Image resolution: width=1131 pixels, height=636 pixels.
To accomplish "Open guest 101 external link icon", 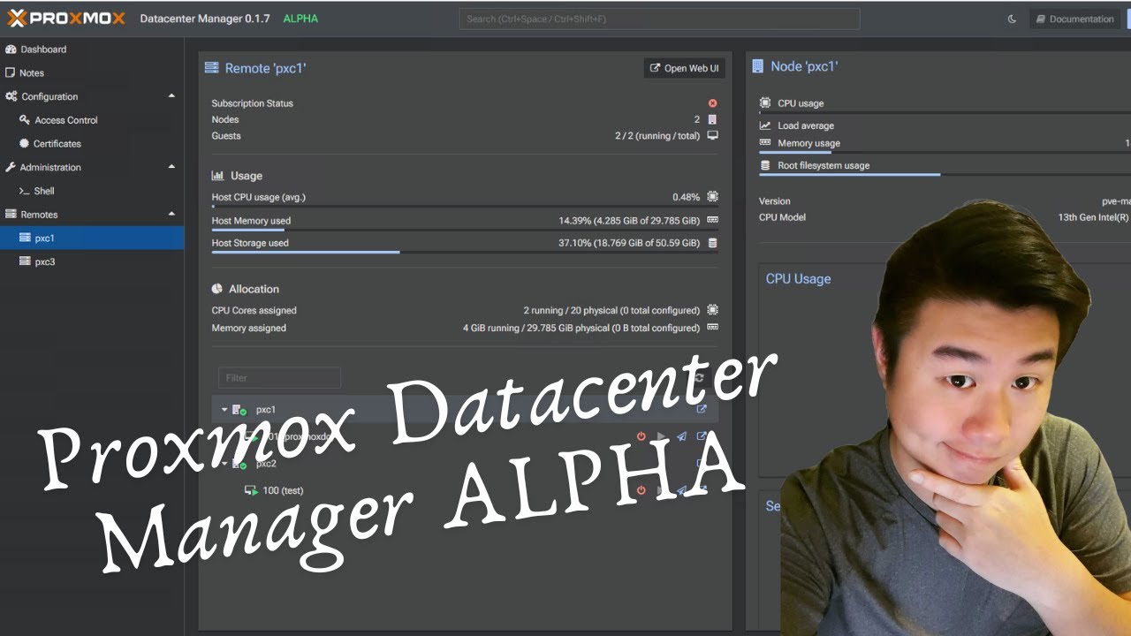I will [x=702, y=436].
